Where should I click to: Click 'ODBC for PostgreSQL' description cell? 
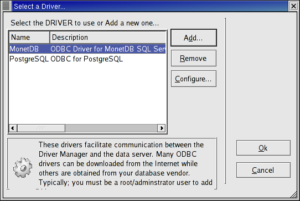point(87,59)
